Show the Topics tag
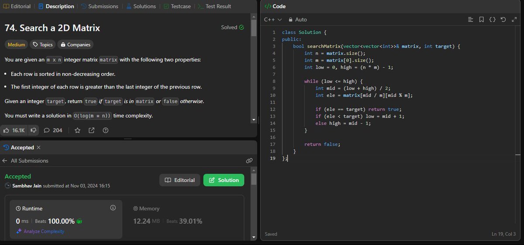524x245 pixels. coord(43,44)
